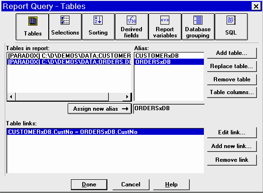Open Help for this dialog

click(x=171, y=184)
